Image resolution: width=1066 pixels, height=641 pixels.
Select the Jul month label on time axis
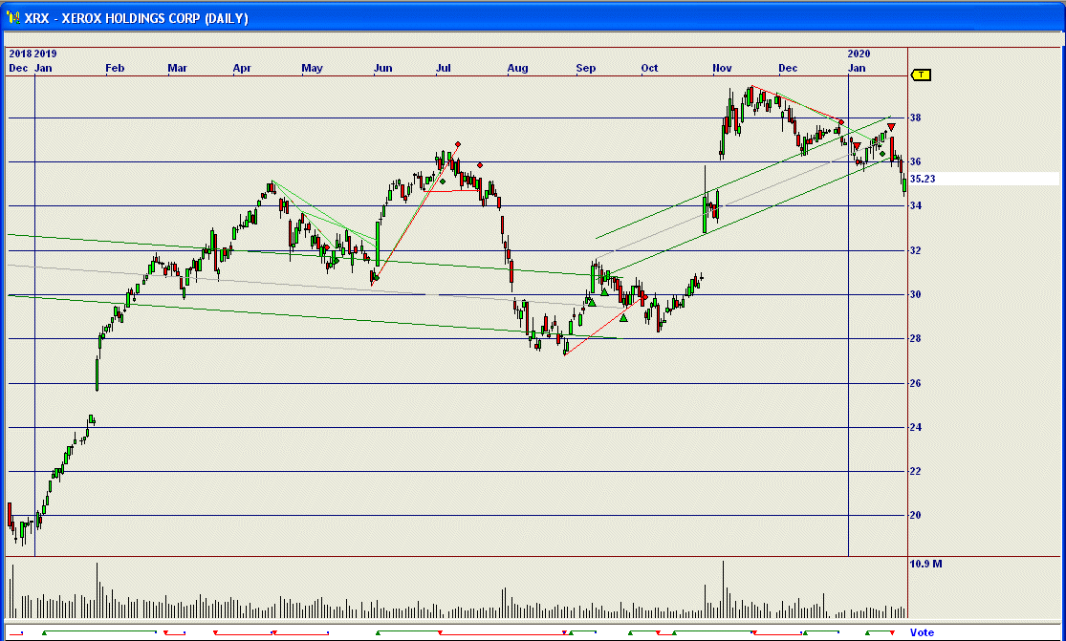[x=443, y=68]
